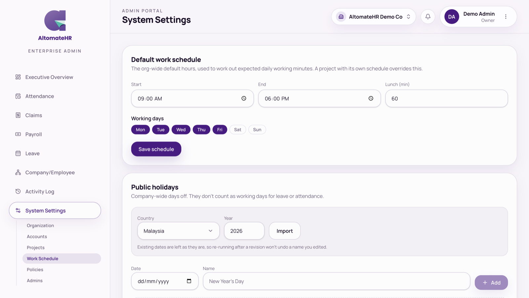The width and height of the screenshot is (529, 298).
Task: Click the company building icon
Action: pyautogui.click(x=341, y=17)
